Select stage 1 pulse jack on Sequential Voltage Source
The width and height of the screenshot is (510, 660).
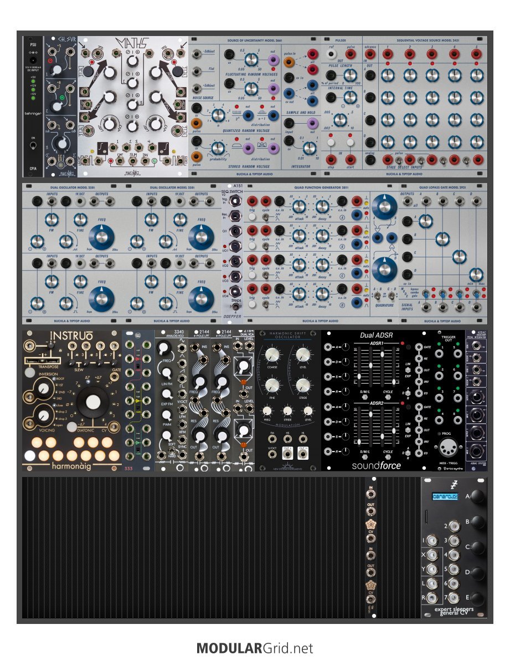(387, 54)
